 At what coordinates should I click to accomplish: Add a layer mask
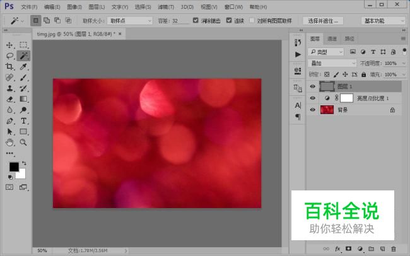(x=348, y=248)
